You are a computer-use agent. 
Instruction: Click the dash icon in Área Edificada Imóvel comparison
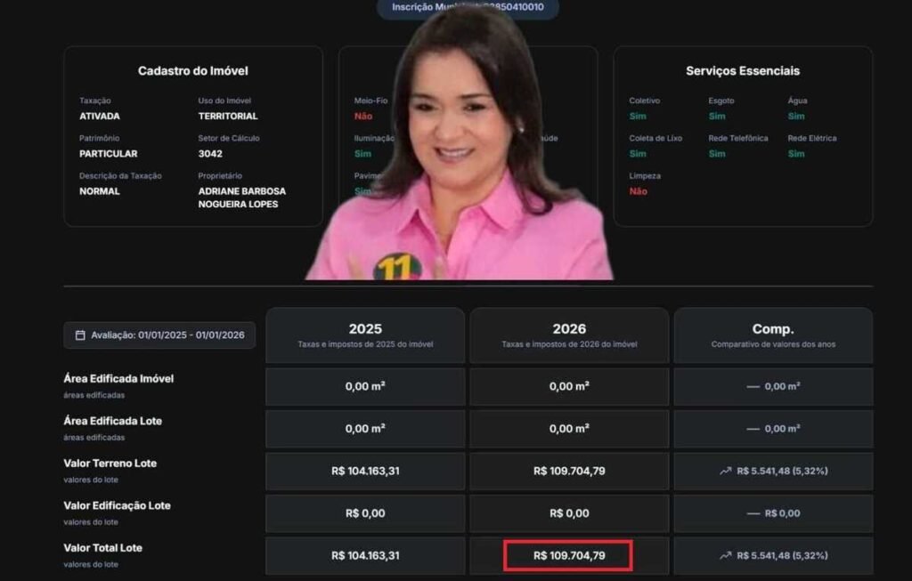(x=753, y=387)
